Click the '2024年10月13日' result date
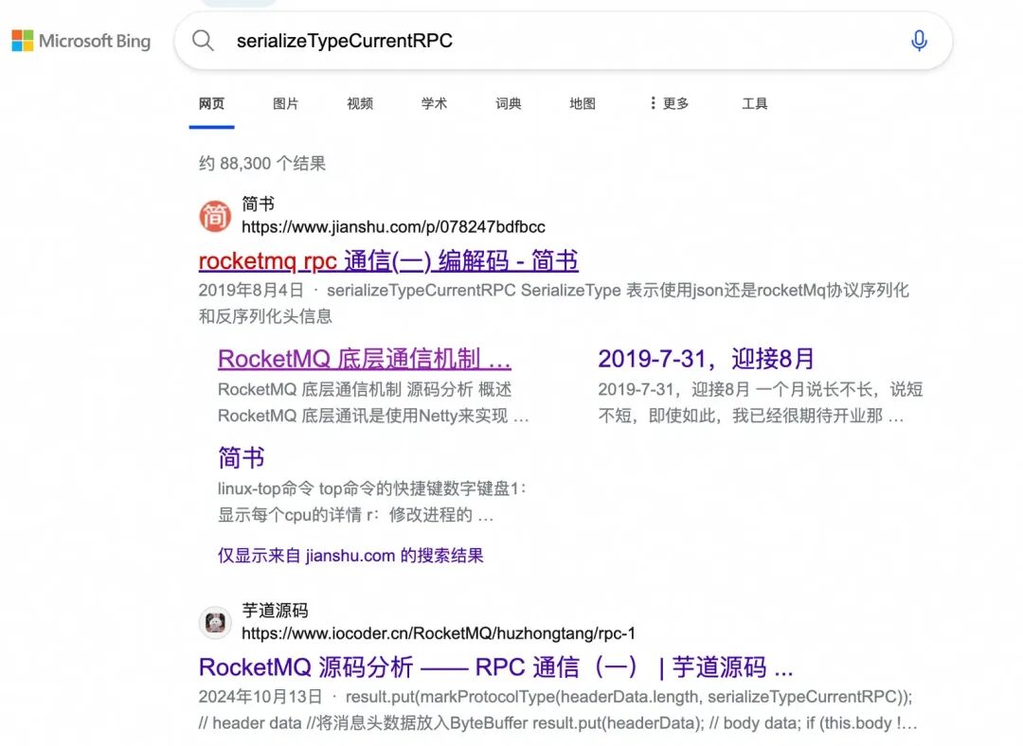The image size is (1023, 746). [260, 697]
